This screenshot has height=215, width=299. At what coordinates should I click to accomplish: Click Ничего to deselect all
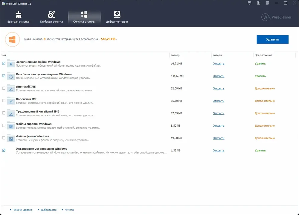click(x=69, y=210)
